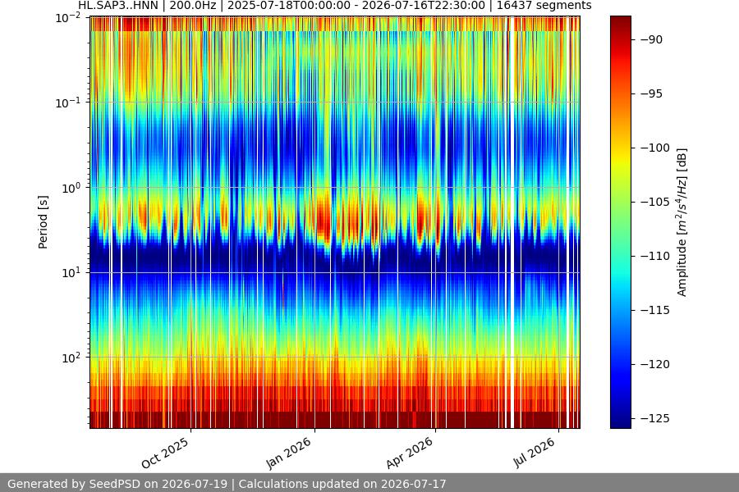Screen dimensions: 739x492
Task: Click the 'Period [s]' y-axis label
Action: (43, 222)
